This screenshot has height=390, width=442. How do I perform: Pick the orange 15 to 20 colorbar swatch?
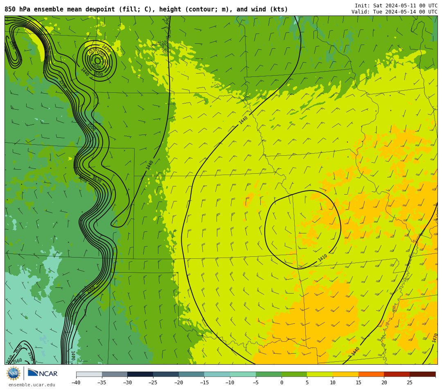pyautogui.click(x=371, y=374)
